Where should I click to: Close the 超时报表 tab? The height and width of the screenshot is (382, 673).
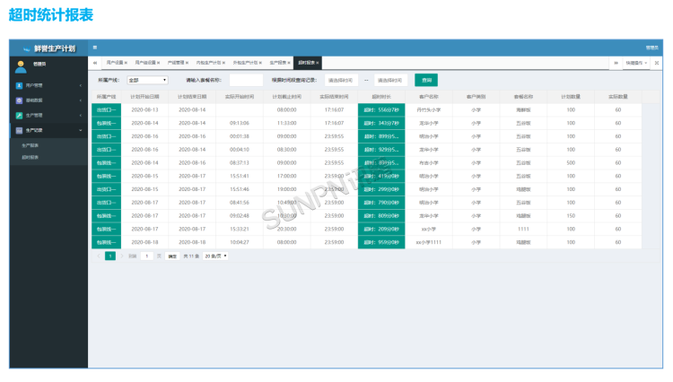[x=317, y=63]
